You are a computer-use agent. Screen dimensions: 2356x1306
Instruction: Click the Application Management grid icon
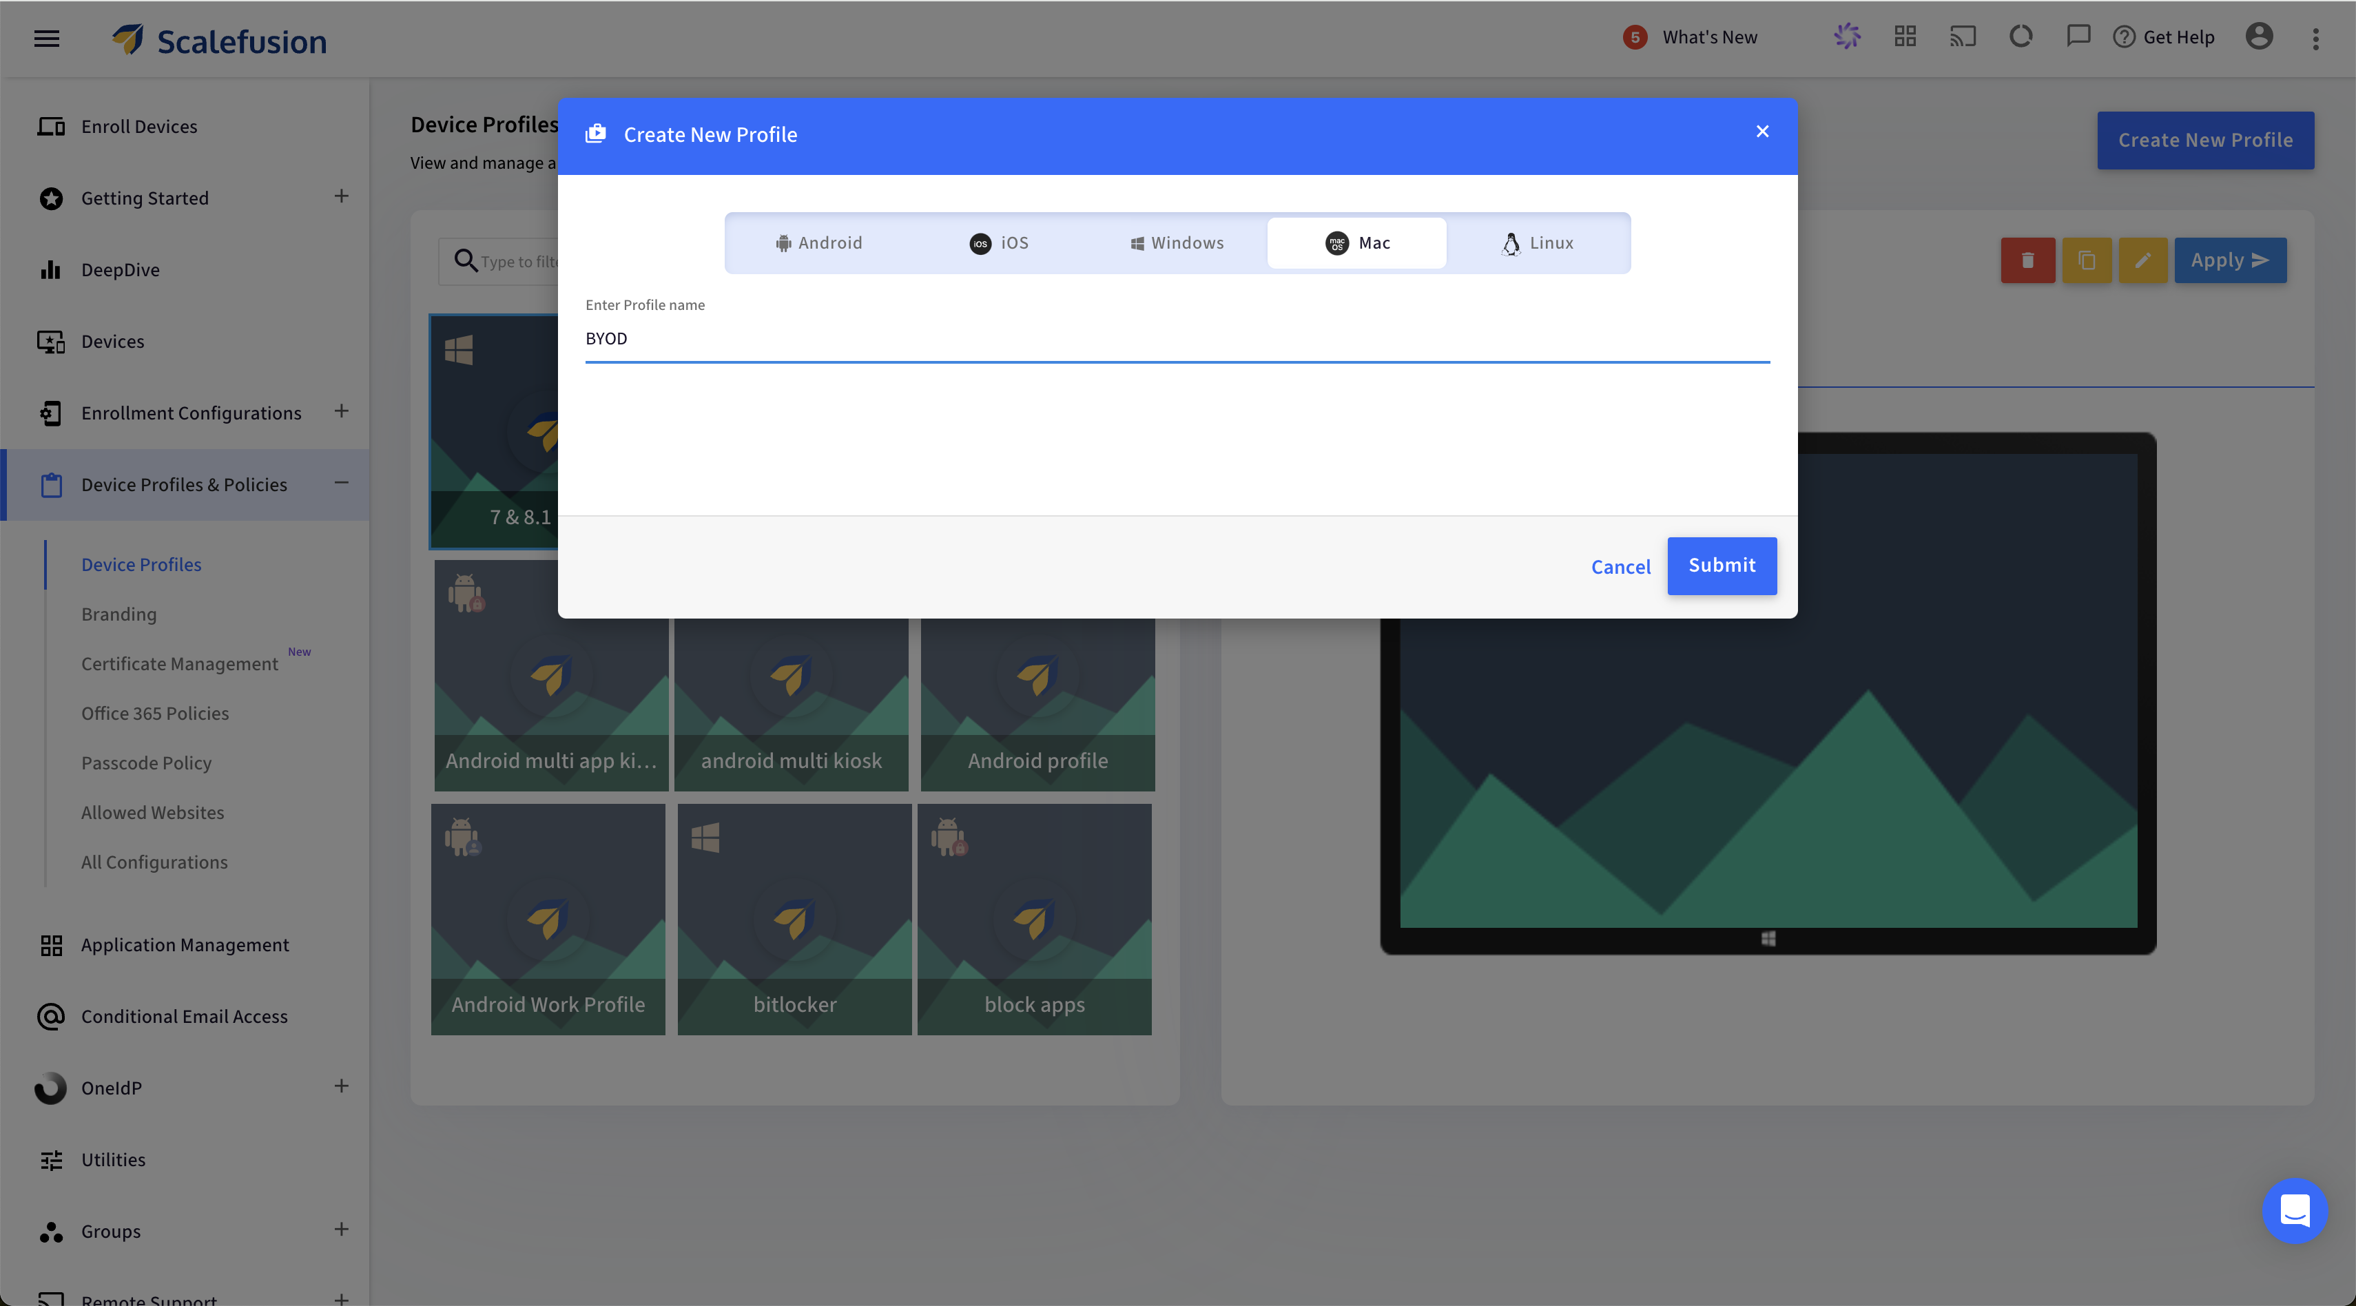(x=51, y=946)
